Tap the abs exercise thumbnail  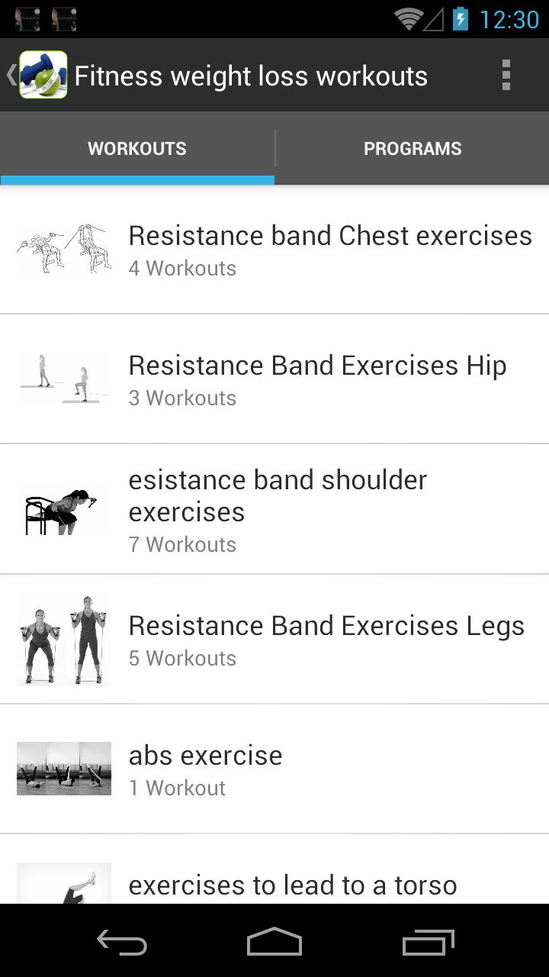click(64, 769)
